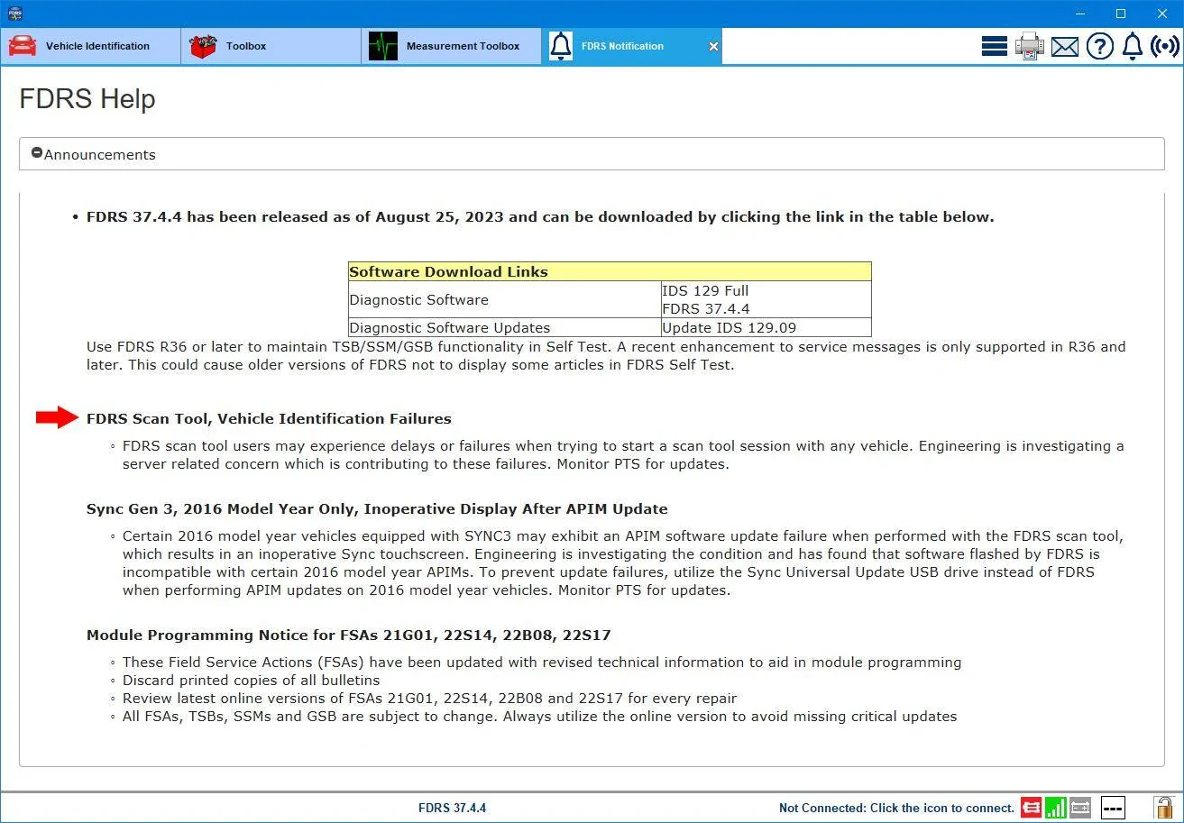
Task: Click the IDS 129 Full download link
Action: coord(705,290)
